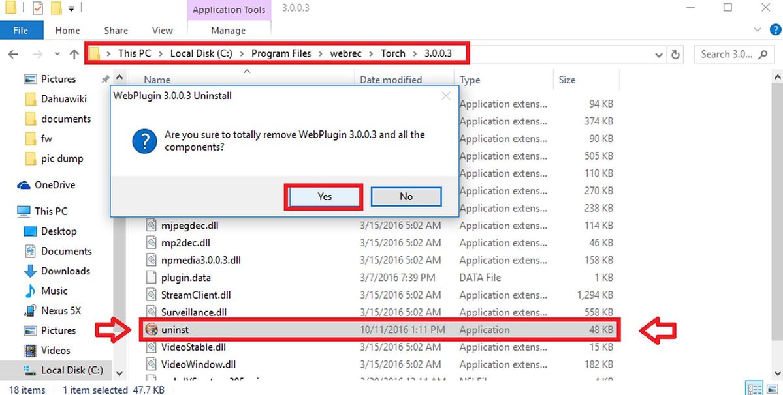Click the Properties quick access icon
Screen dimensions: 783x395
(37, 8)
